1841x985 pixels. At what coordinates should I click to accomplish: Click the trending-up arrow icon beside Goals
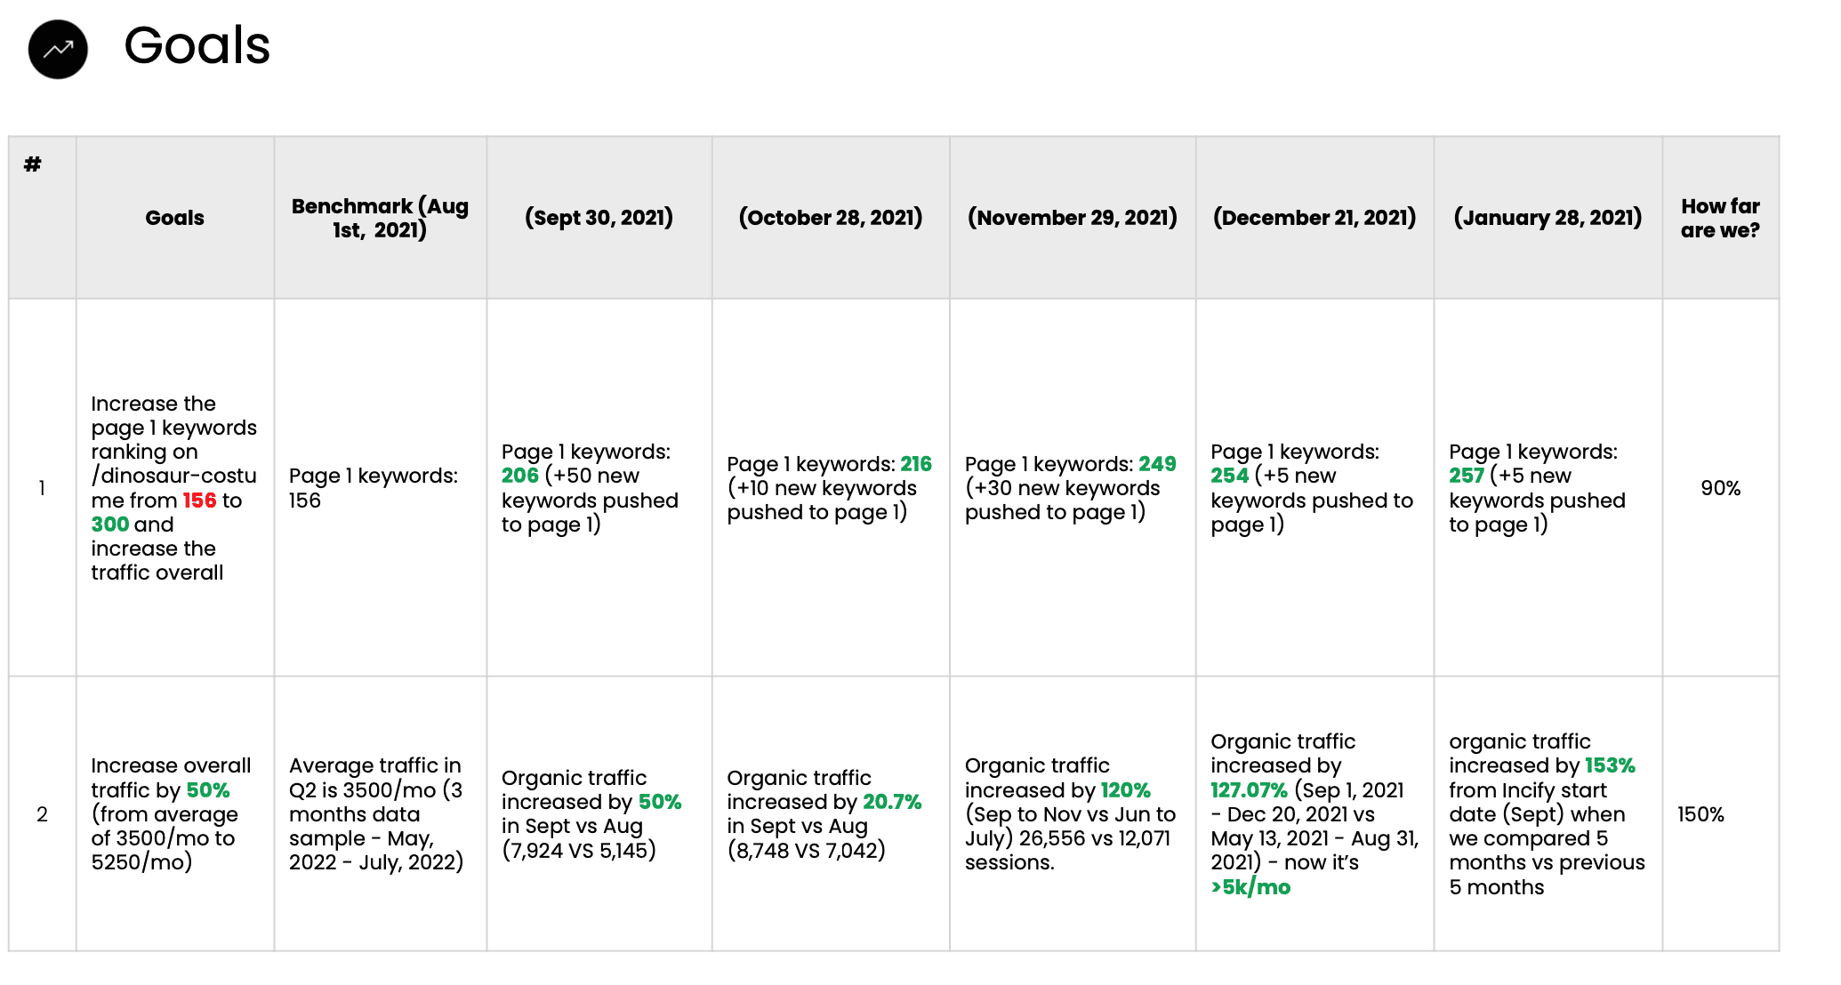click(58, 49)
